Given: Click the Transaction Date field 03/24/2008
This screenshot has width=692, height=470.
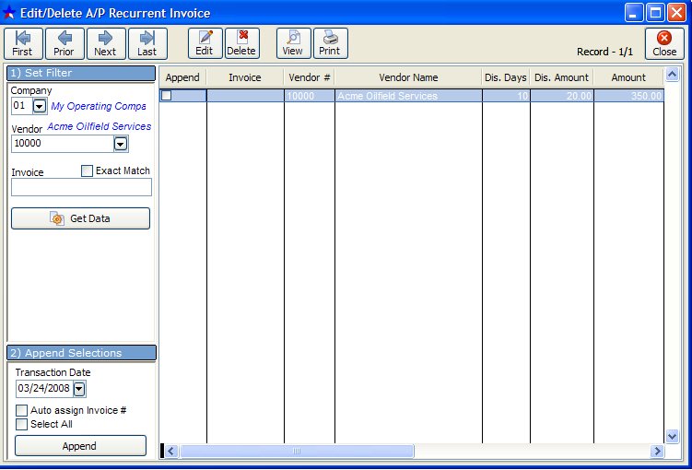Looking at the screenshot, I should [44, 388].
